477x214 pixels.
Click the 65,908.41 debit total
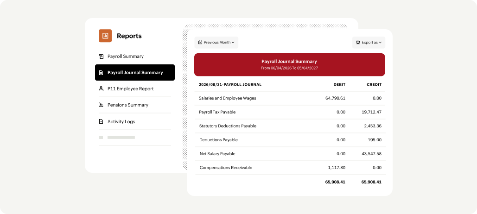[x=335, y=182]
